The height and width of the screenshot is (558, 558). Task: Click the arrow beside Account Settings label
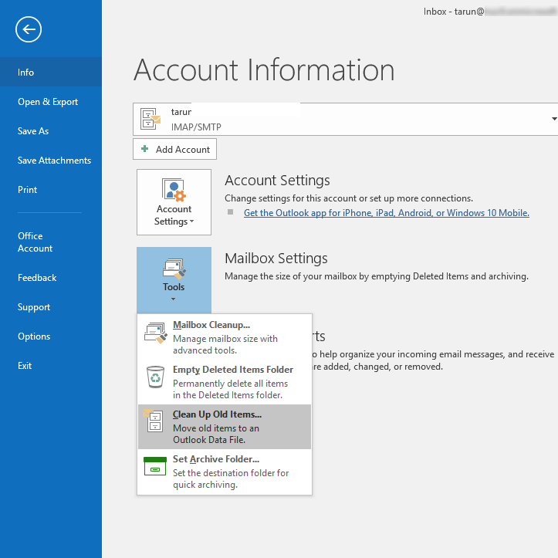192,222
